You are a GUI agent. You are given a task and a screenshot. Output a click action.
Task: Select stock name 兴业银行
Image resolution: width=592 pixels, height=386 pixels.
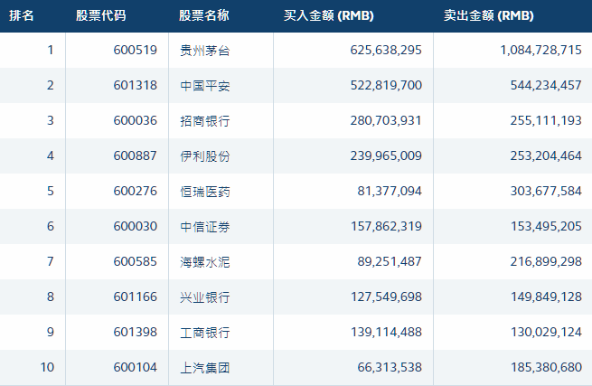[x=205, y=297]
